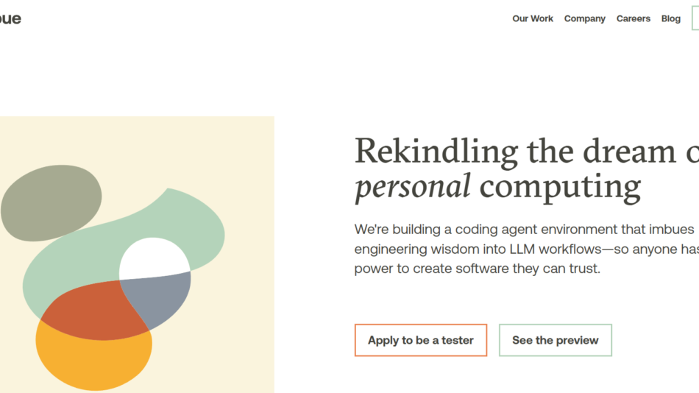Go to the Company page
The image size is (699, 393).
tap(584, 19)
